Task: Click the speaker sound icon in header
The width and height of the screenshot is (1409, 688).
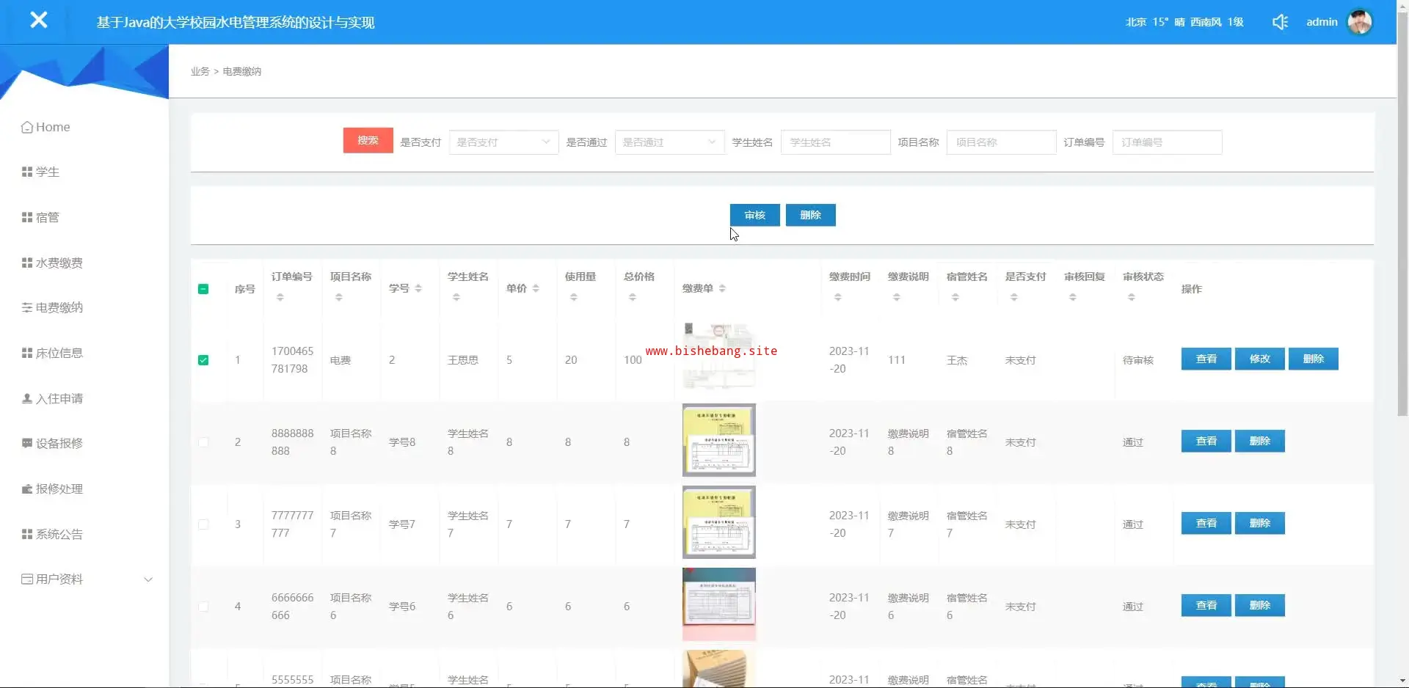Action: tap(1280, 22)
